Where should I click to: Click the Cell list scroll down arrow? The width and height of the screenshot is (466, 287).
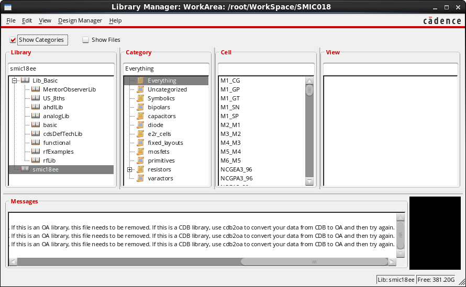[309, 181]
